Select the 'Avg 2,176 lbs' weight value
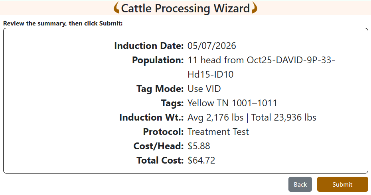This screenshot has height=195, width=371. point(215,117)
